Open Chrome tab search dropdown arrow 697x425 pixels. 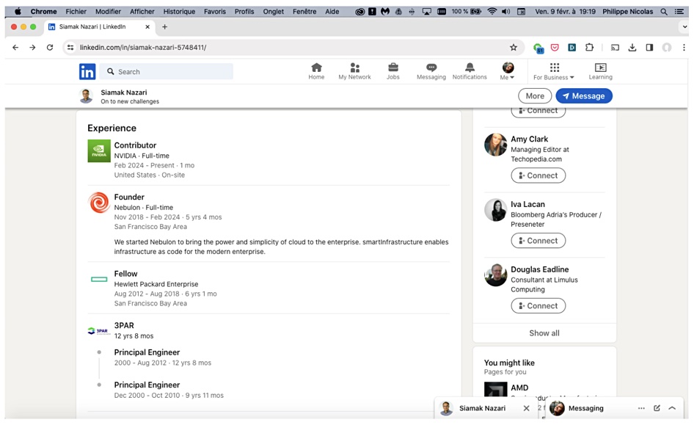pyautogui.click(x=685, y=26)
